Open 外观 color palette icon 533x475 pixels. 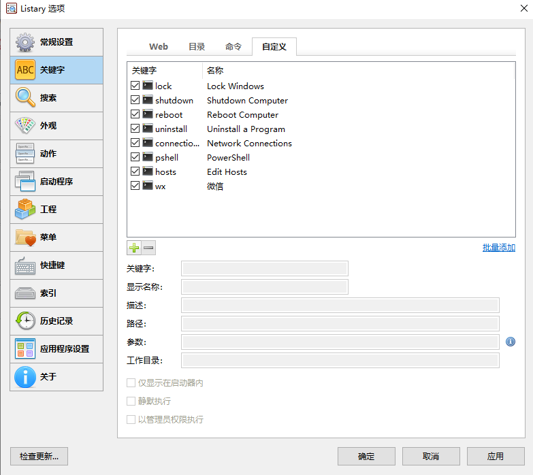tap(25, 126)
